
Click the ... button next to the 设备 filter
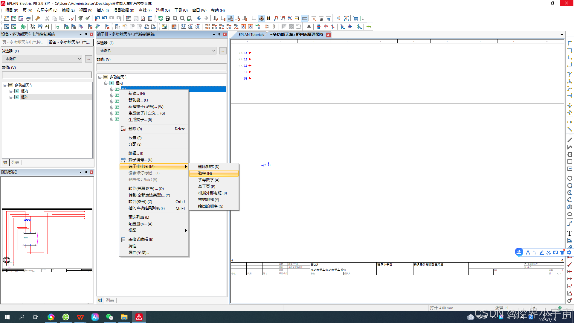[88, 59]
